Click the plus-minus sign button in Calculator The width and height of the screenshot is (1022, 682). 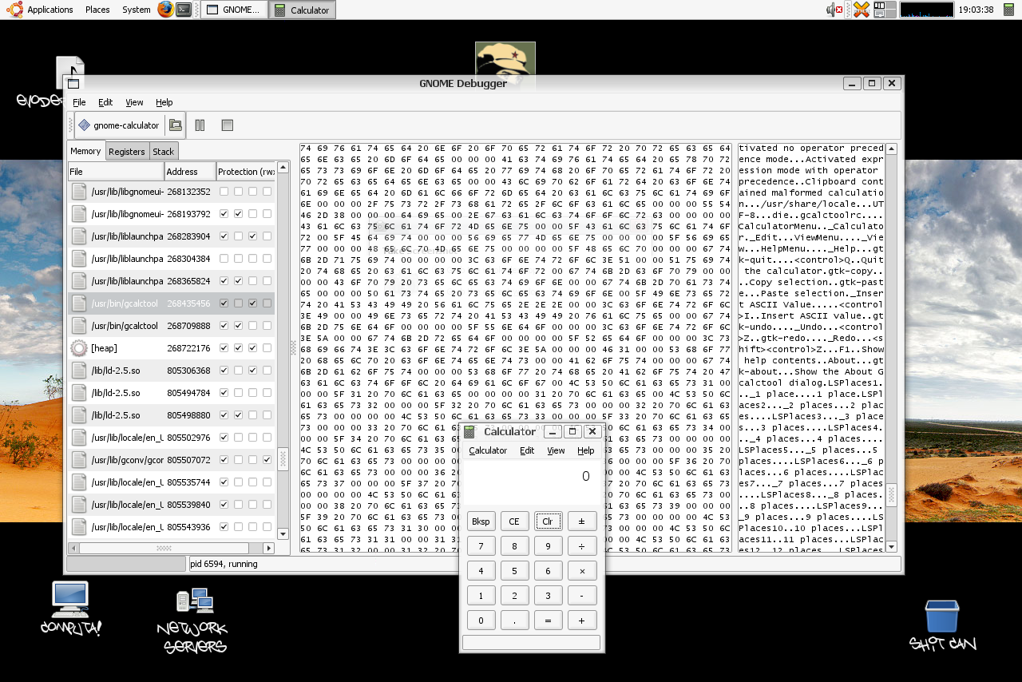(582, 521)
